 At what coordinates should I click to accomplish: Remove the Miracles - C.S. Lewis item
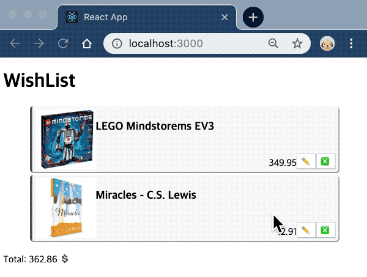325,231
